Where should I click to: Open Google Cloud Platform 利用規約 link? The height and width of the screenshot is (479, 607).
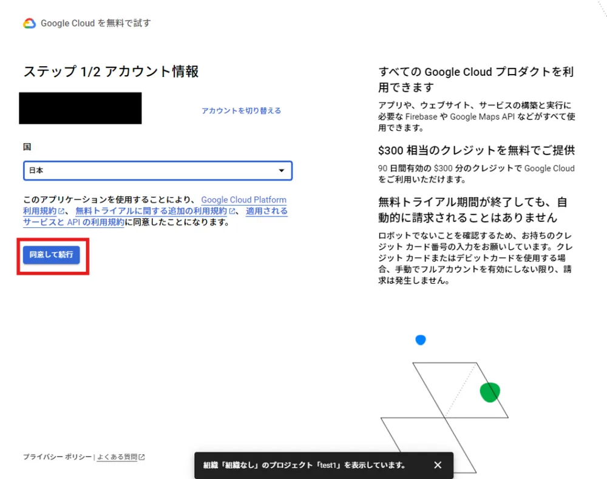(x=243, y=200)
